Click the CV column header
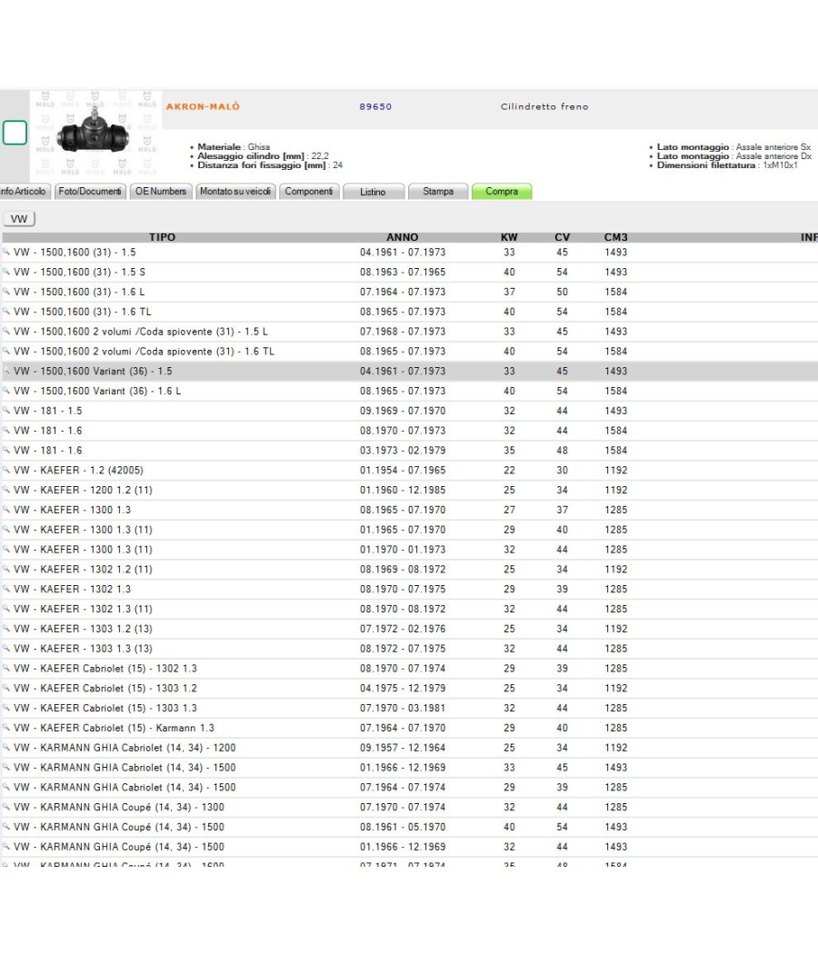The height and width of the screenshot is (954, 818). [x=562, y=237]
